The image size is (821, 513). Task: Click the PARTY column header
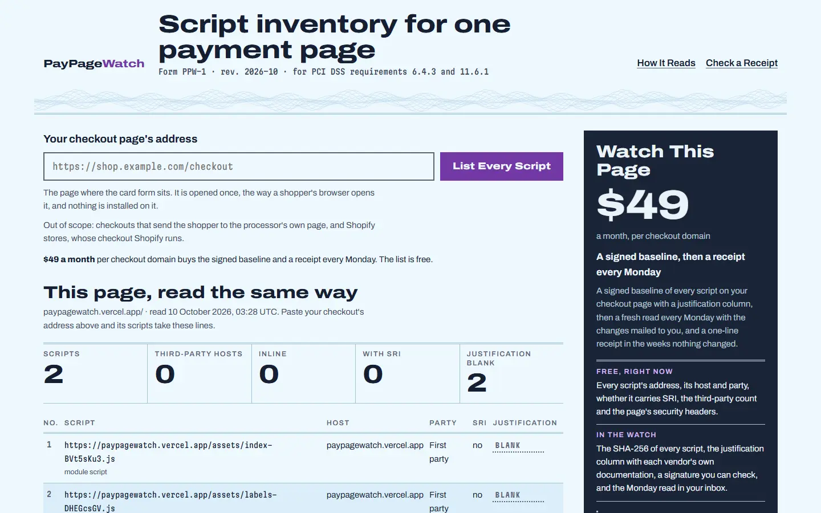443,423
